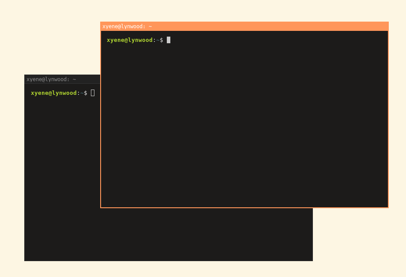Screen dimensions: 406x277
Task: Click the tilde in the front title bar
Action: tap(150, 26)
